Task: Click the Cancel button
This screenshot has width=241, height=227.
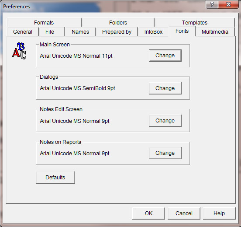Action: (x=184, y=213)
